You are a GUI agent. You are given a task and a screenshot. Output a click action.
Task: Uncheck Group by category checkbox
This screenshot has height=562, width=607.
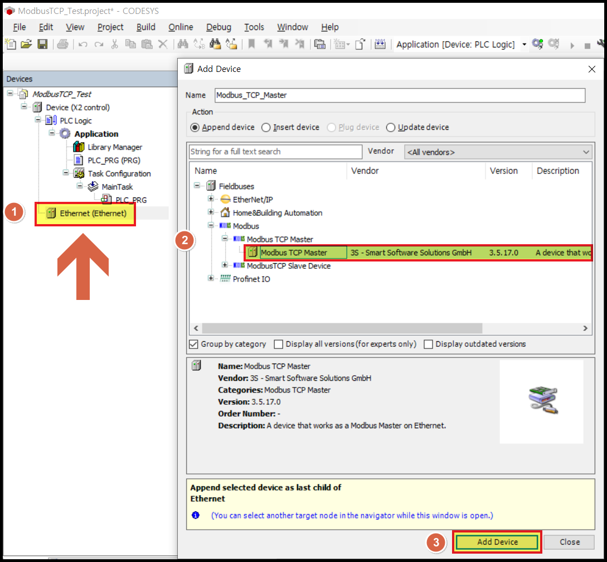193,344
